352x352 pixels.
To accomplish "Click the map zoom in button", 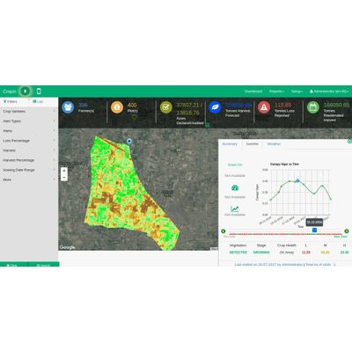I will point(64,171).
